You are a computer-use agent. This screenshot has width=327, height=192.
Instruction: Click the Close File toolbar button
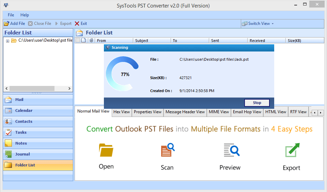click(x=40, y=24)
